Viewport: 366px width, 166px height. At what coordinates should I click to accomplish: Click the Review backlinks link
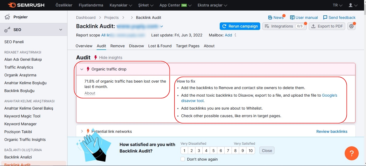[x=332, y=131]
